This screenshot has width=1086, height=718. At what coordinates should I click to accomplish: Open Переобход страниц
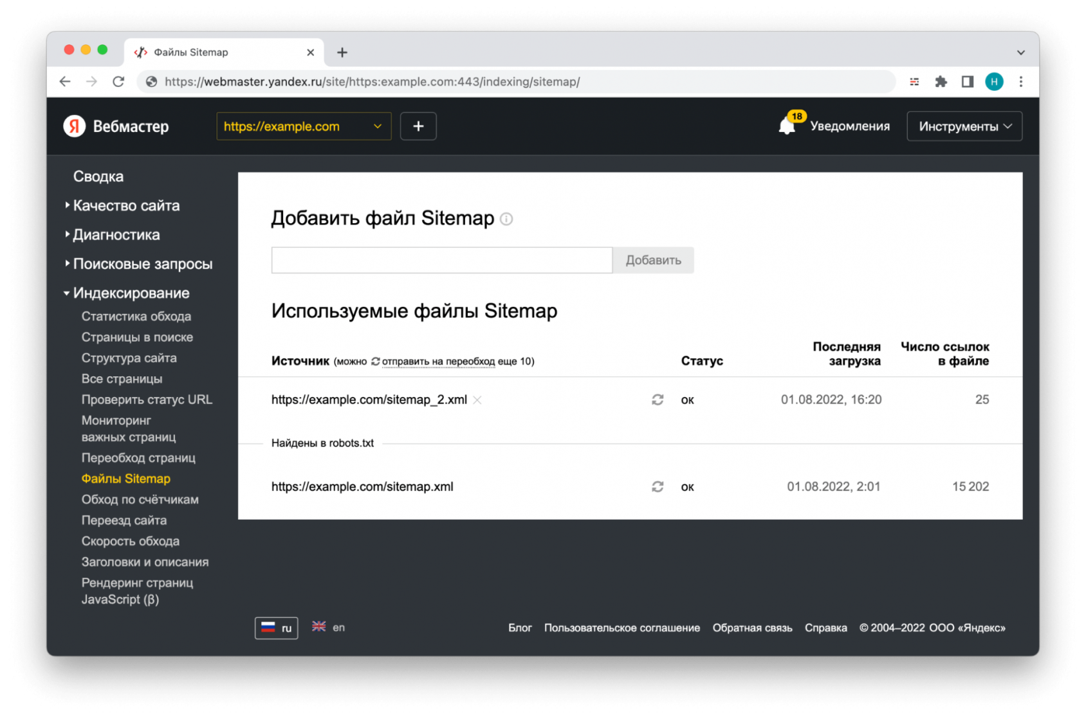coord(138,458)
